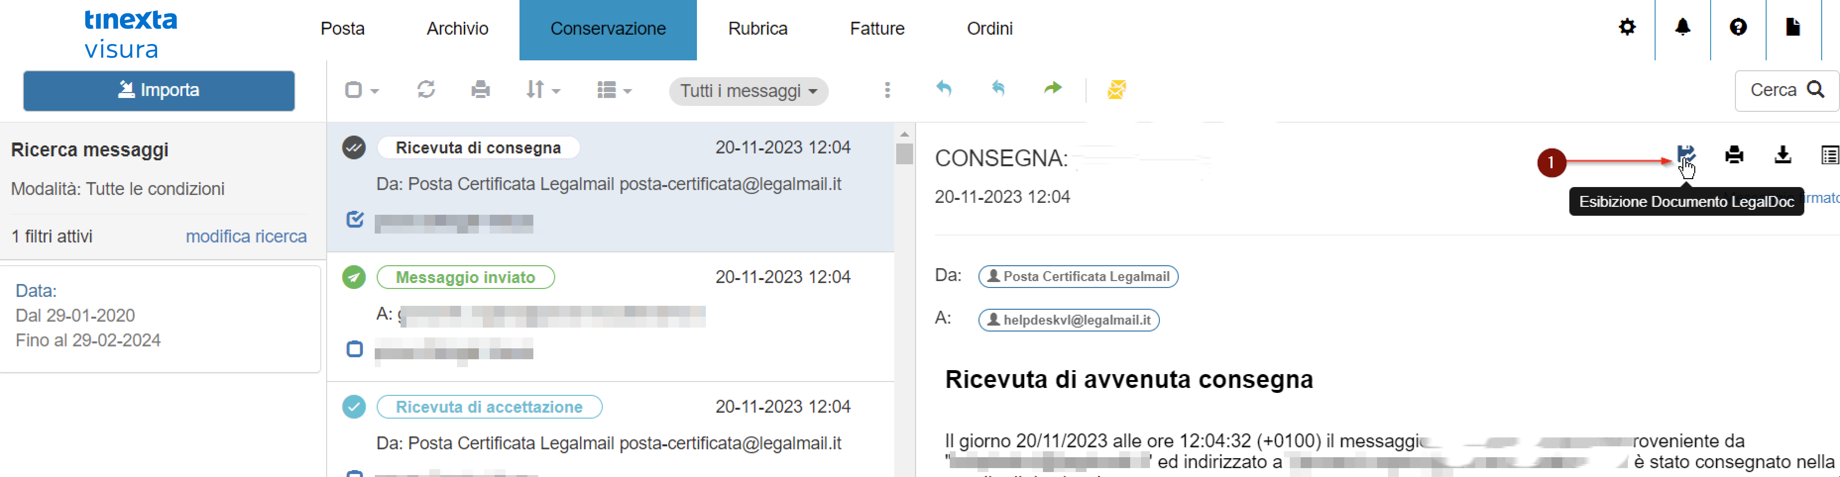
Task: Open the Fatture tab
Action: tap(877, 29)
